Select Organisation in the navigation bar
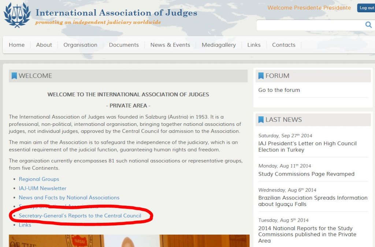The image size is (375, 247). coord(80,45)
